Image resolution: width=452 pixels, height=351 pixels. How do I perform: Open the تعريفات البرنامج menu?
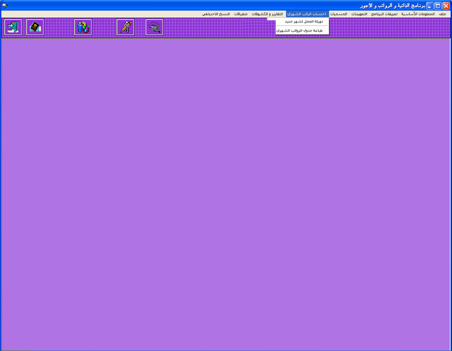coord(384,14)
